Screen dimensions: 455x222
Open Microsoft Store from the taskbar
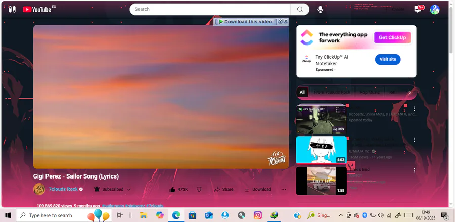pyautogui.click(x=192, y=215)
